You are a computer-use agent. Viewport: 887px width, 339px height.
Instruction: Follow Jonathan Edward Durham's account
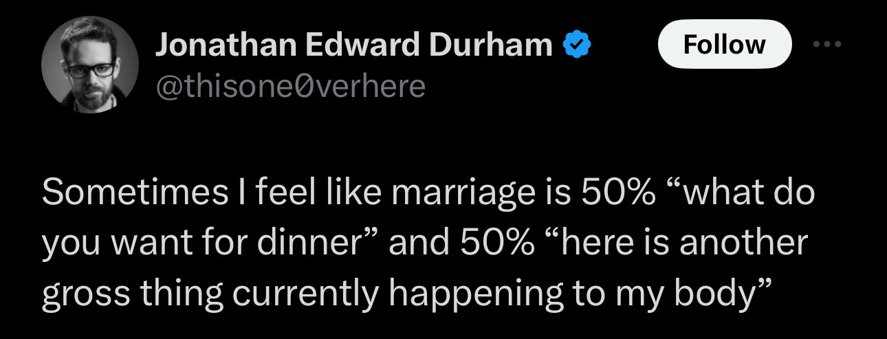click(724, 44)
